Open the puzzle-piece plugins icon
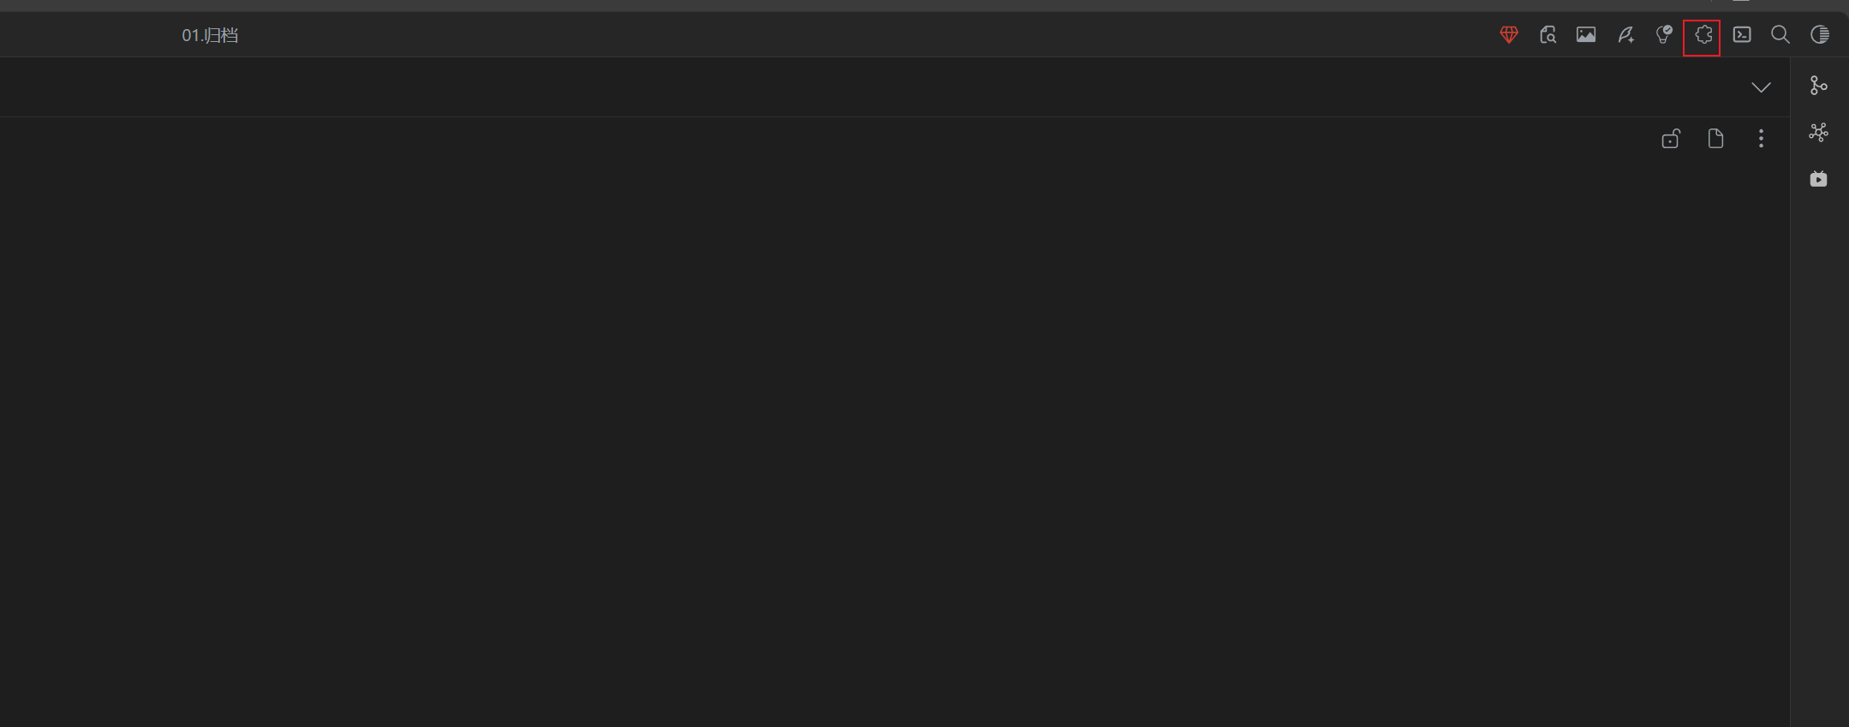The height and width of the screenshot is (727, 1849). [1703, 35]
